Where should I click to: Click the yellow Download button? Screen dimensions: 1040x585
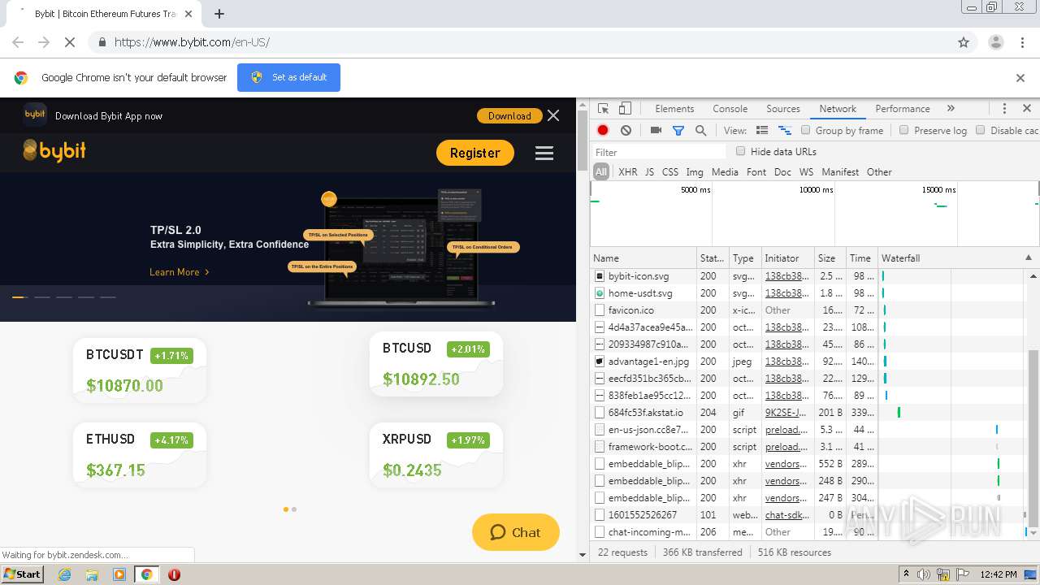(x=509, y=116)
